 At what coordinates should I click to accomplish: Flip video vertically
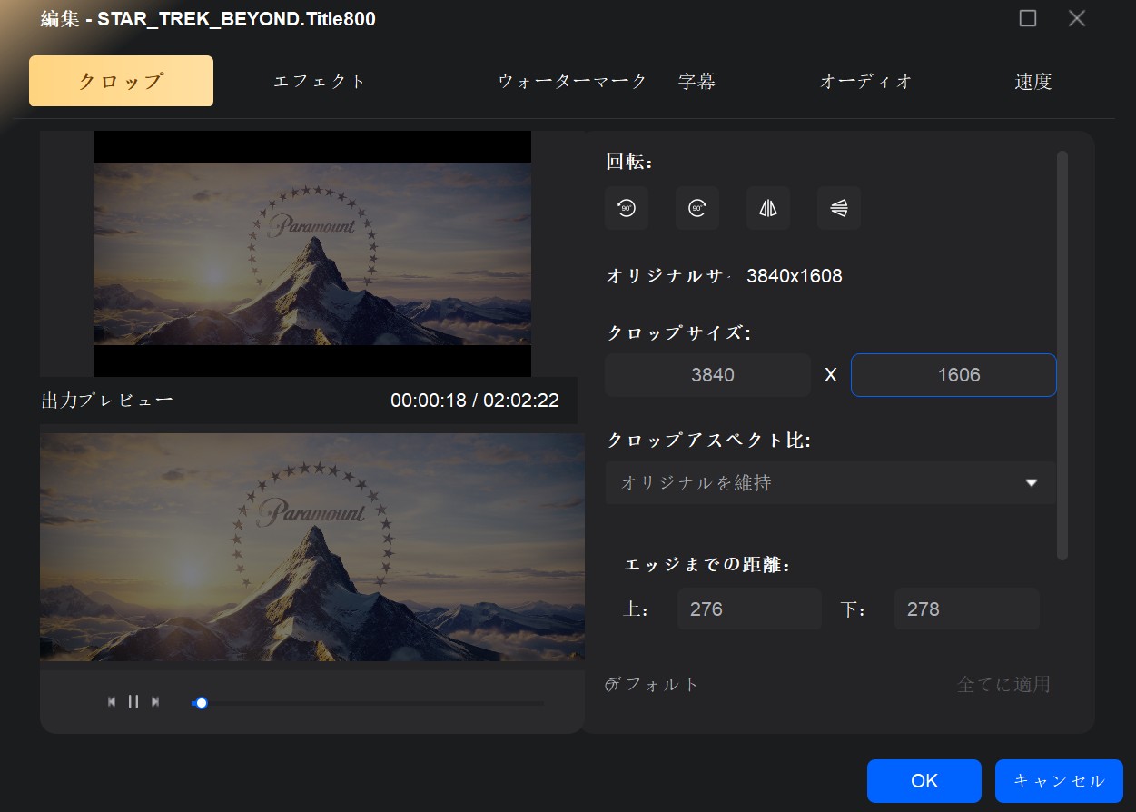coord(839,208)
